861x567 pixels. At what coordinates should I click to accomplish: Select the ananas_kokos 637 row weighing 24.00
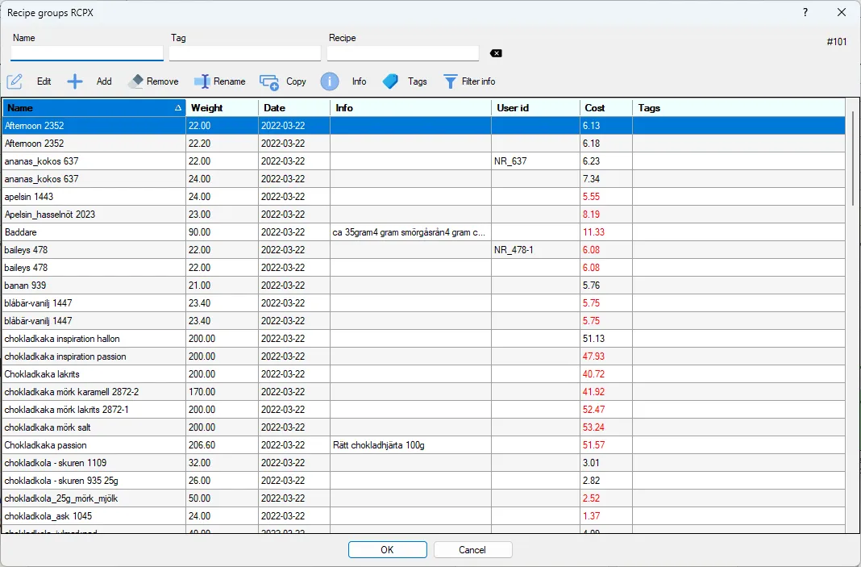(x=423, y=178)
